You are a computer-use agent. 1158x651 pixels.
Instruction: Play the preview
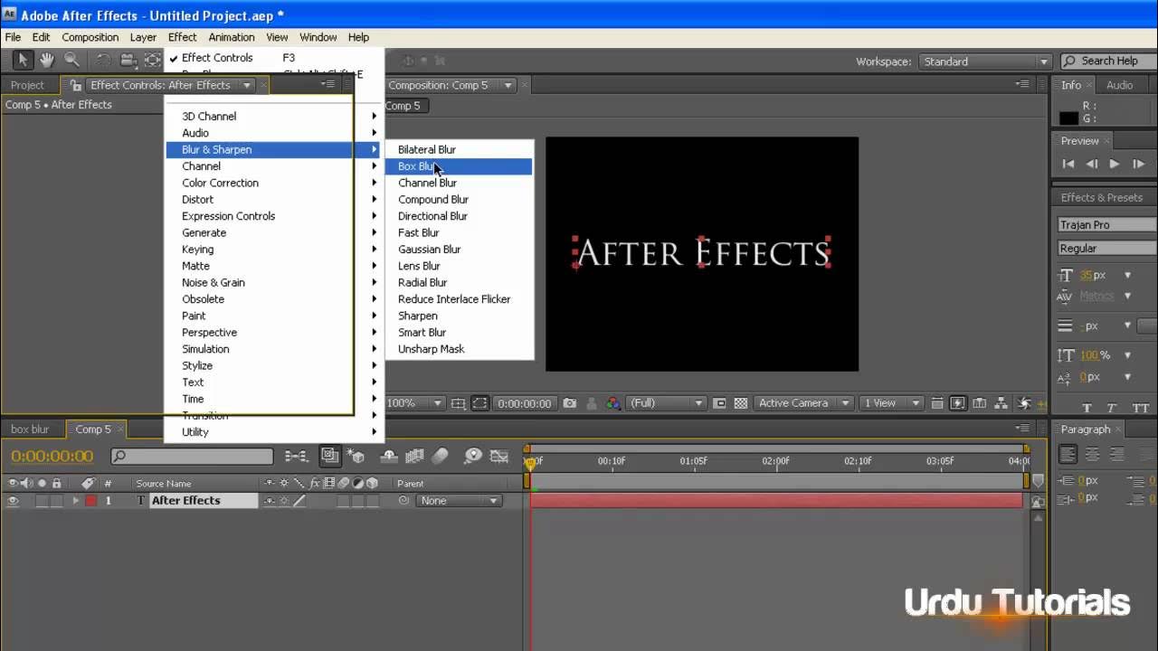click(1115, 164)
